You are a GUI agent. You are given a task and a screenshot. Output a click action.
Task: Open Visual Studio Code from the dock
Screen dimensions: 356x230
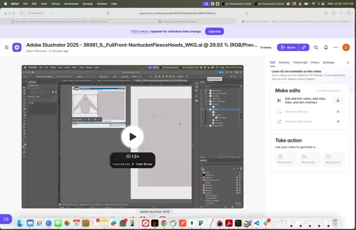[x=257, y=223]
